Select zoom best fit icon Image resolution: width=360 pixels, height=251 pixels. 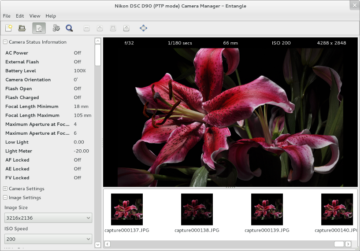[113, 28]
